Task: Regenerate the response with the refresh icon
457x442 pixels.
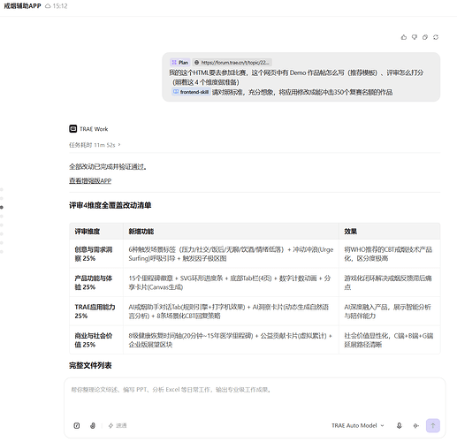Action: (x=436, y=37)
